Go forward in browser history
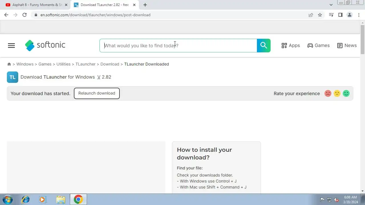Viewport: 365px width, 205px height. click(x=15, y=15)
